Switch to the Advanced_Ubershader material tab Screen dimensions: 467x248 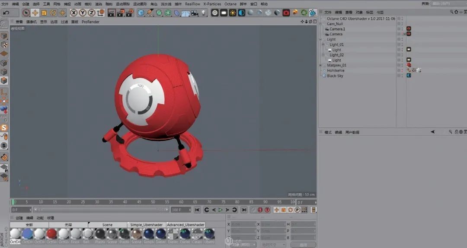pos(186,225)
